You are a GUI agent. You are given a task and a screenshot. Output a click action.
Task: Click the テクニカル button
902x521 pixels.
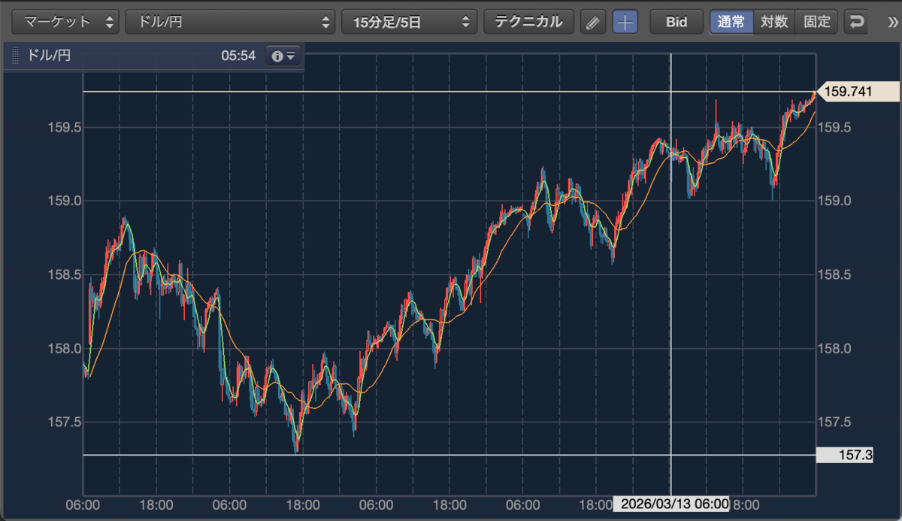click(528, 22)
